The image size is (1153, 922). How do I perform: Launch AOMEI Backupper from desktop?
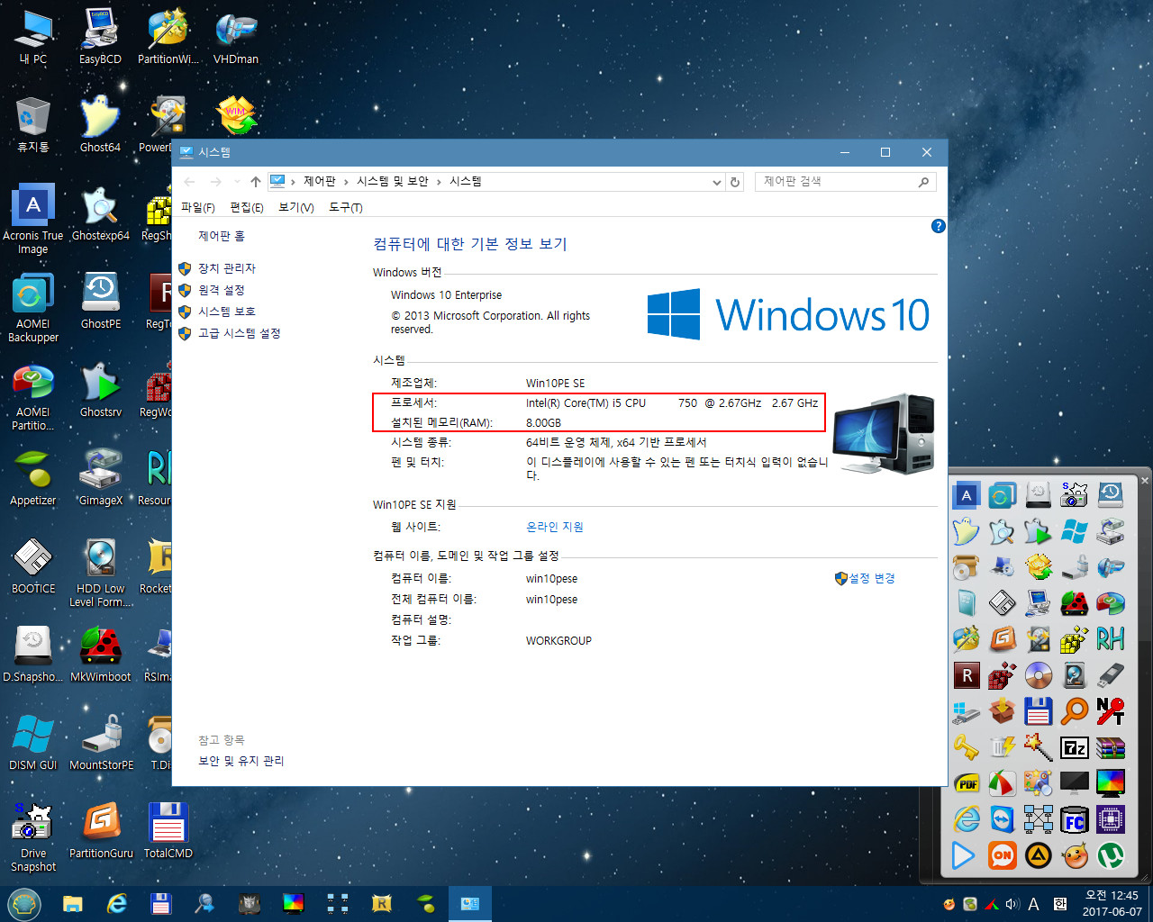pyautogui.click(x=33, y=308)
